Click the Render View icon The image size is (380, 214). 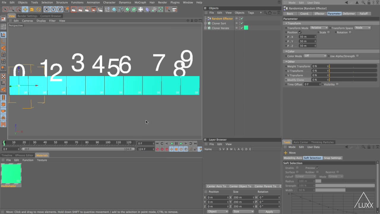(73, 9)
